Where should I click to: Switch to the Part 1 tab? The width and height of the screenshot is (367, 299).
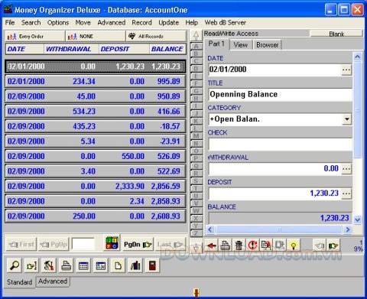[216, 44]
